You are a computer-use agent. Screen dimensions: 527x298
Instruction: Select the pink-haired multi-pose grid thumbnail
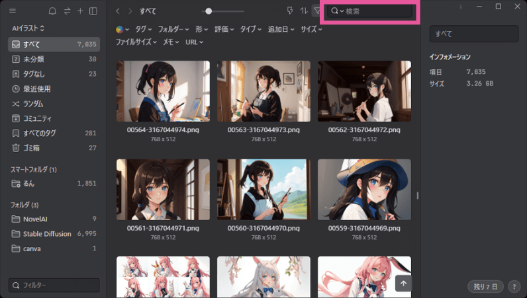point(163,278)
